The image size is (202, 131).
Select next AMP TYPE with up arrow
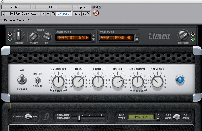[93, 36]
